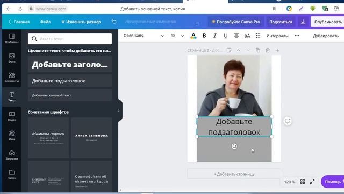Toggle bulleted list formatting
The image size is (344, 194).
[258, 36]
